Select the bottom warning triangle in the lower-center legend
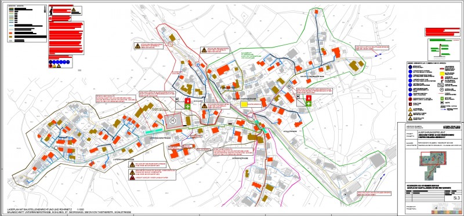This screenshot has width=464, height=216. pos(132,178)
